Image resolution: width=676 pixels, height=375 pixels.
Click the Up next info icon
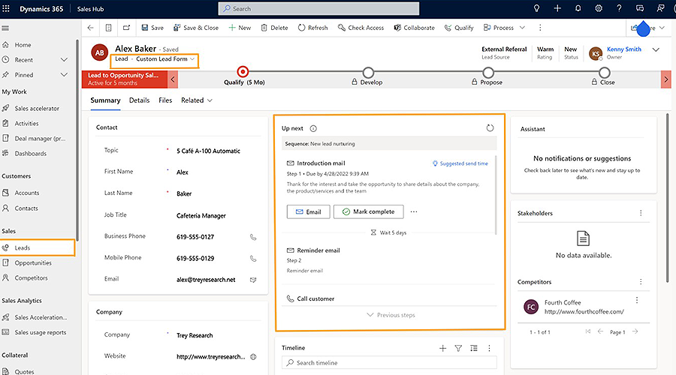point(313,128)
